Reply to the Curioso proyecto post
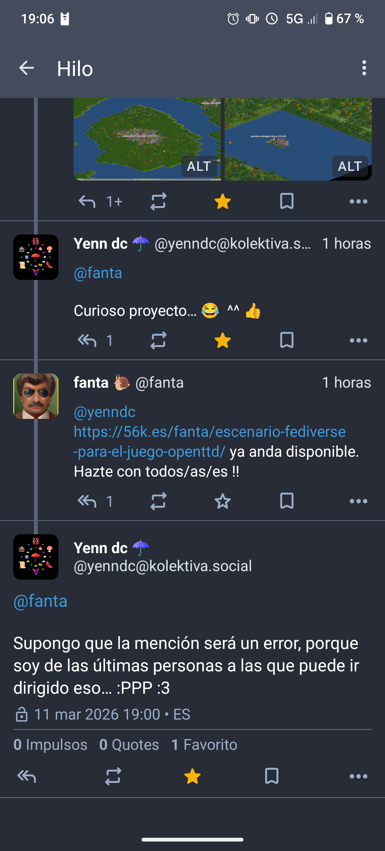The height and width of the screenshot is (851, 385). click(87, 340)
